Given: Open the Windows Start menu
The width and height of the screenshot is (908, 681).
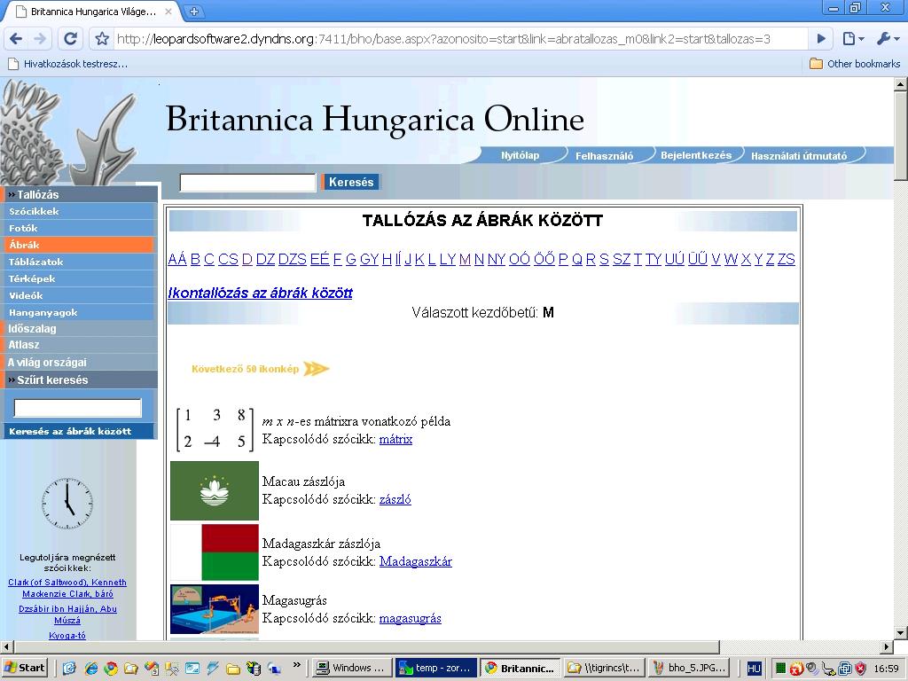Looking at the screenshot, I should coord(24,668).
